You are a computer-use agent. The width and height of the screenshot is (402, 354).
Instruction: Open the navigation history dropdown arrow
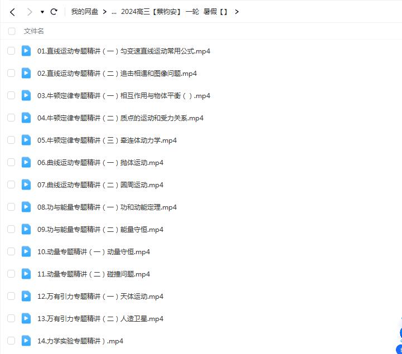(42, 12)
